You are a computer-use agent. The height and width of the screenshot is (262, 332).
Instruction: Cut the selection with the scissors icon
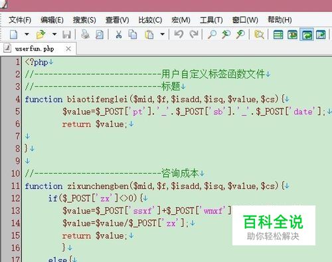(119, 35)
